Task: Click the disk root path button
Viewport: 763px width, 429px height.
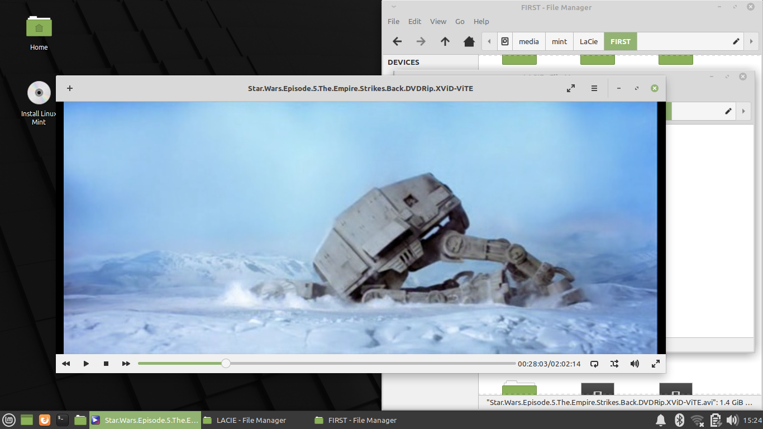Action: 505,41
